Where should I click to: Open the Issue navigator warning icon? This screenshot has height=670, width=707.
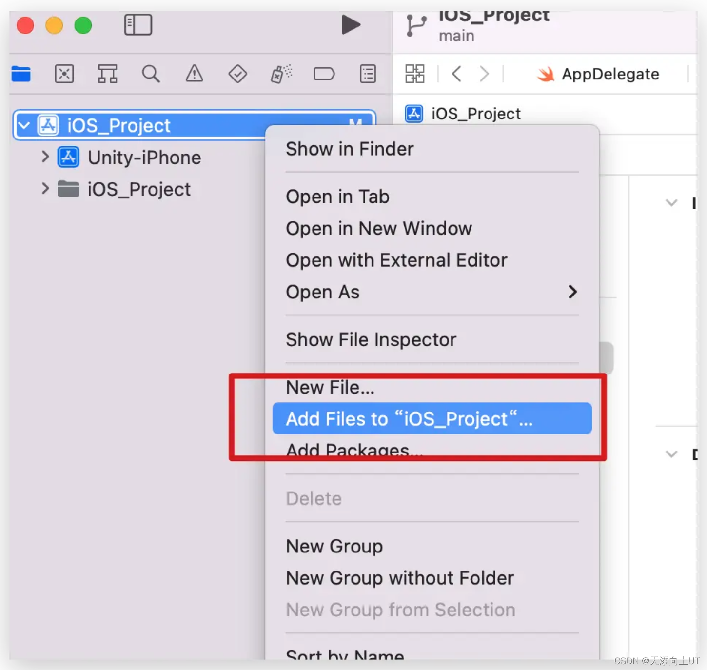194,74
